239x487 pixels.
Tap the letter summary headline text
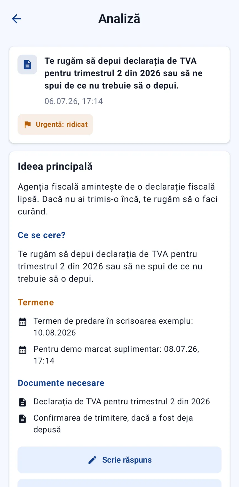[124, 73]
